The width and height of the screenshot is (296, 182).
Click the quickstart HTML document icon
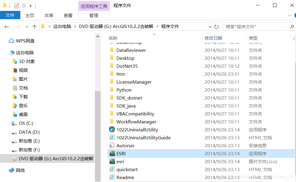(x=112, y=169)
